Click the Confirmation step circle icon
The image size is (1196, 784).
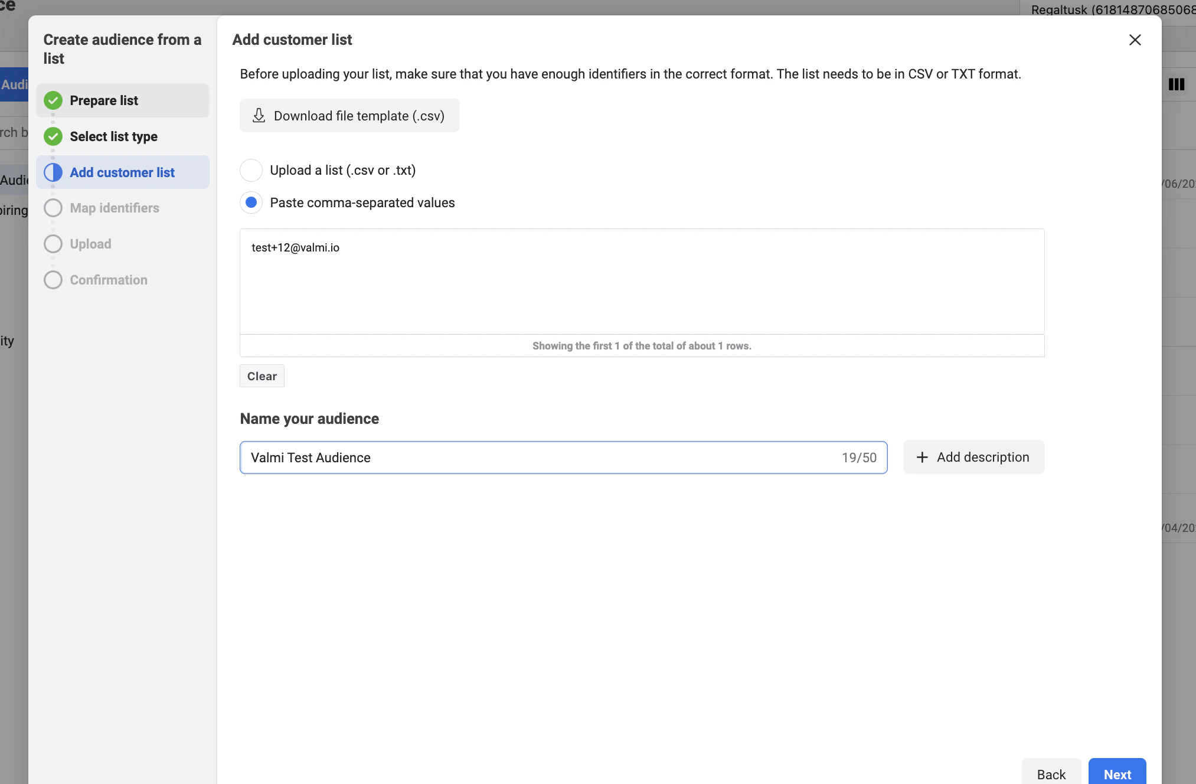click(x=53, y=280)
